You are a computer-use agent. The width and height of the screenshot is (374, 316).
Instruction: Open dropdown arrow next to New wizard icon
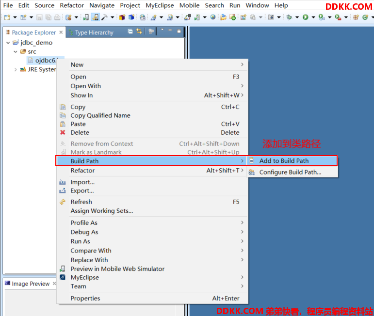tap(15, 17)
